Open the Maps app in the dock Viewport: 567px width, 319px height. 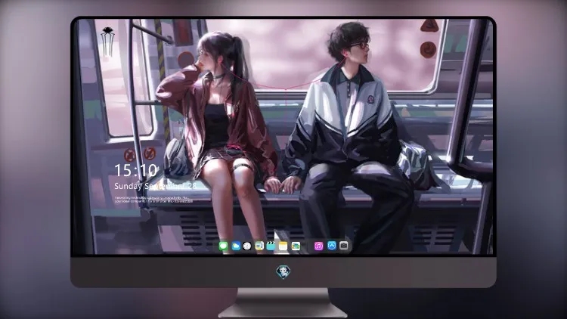tap(259, 246)
